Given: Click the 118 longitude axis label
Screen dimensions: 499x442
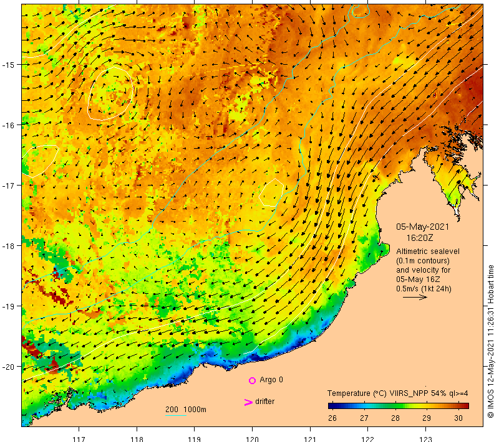Looking at the screenshot, I should [x=137, y=439].
